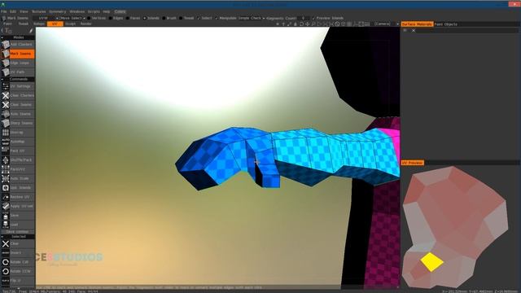The height and width of the screenshot is (293, 521).
Task: Run Auto Scale on islands
Action: click(x=18, y=179)
